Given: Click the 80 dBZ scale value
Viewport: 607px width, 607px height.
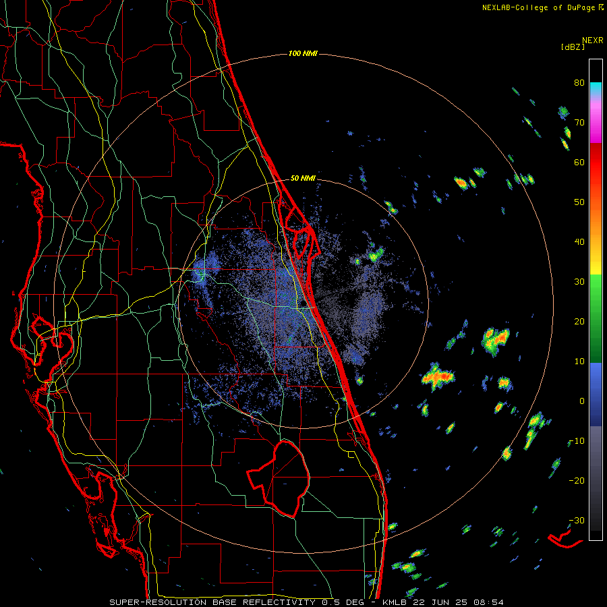Looking at the screenshot, I should click(579, 83).
